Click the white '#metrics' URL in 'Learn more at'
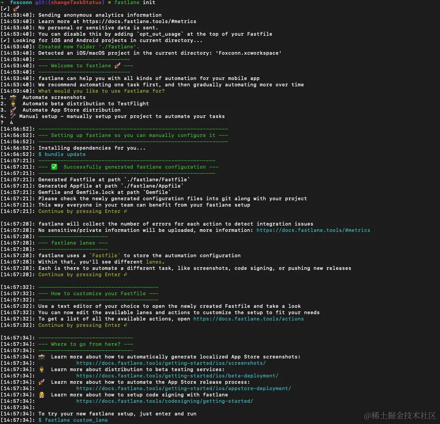The width and height of the screenshot is (440, 424). tap(139, 21)
